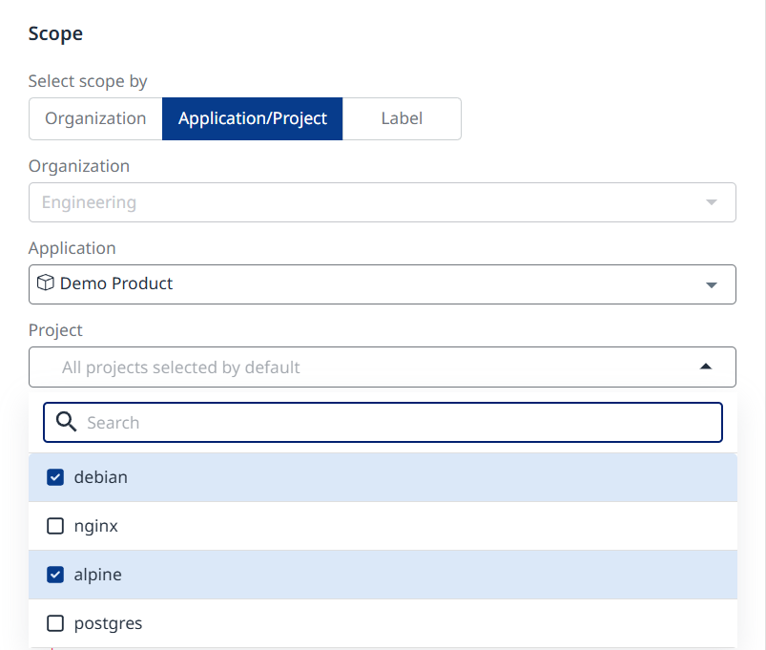Check the nginx checkbox
The image size is (766, 650).
pos(55,526)
